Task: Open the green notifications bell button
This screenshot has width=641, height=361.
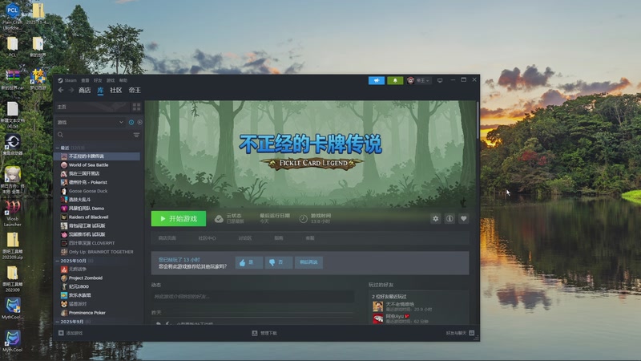Action: pyautogui.click(x=395, y=81)
